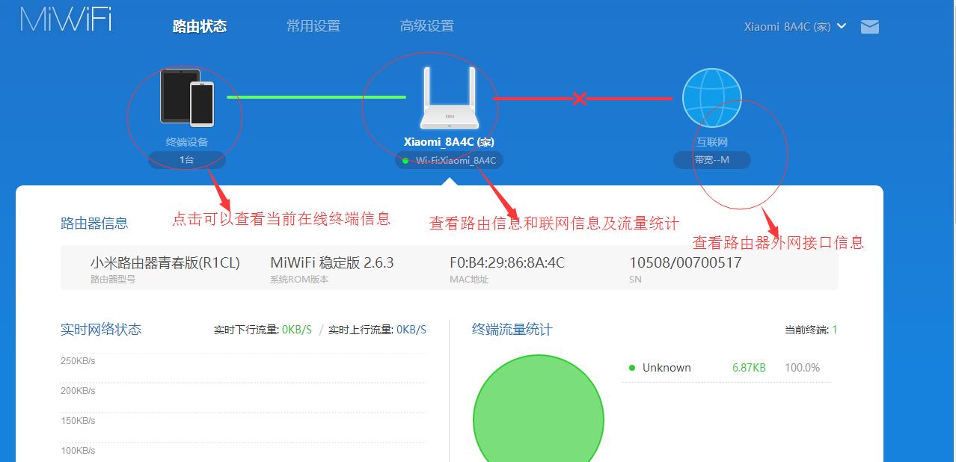This screenshot has width=956, height=462.
Task: Switch to the 路由状态 tab
Action: (x=200, y=26)
